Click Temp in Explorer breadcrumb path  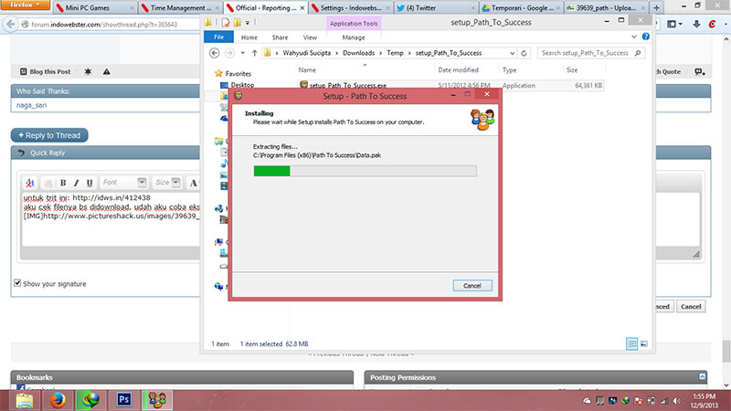(x=395, y=53)
